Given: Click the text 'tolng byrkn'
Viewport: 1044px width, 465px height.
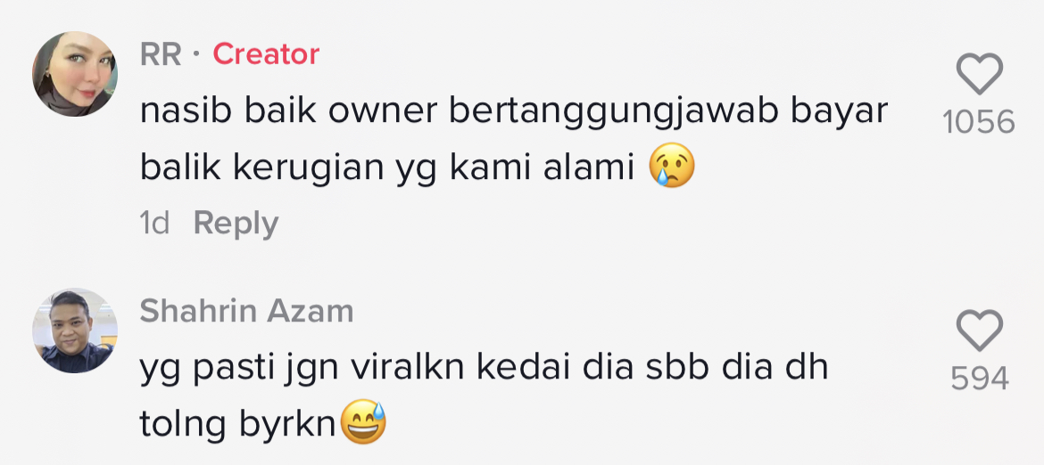Looking at the screenshot, I should point(237,425).
